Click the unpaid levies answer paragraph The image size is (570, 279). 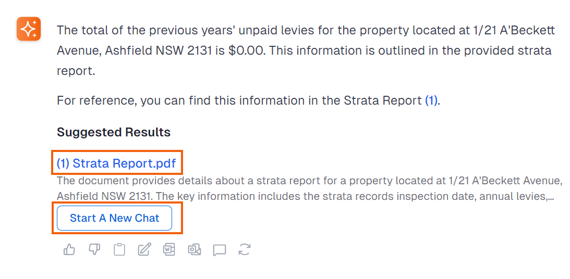(306, 50)
